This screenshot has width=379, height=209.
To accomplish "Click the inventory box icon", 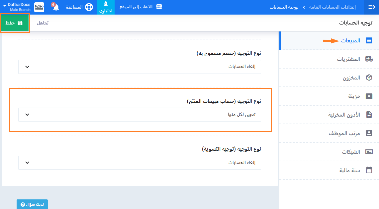I will (x=369, y=78).
